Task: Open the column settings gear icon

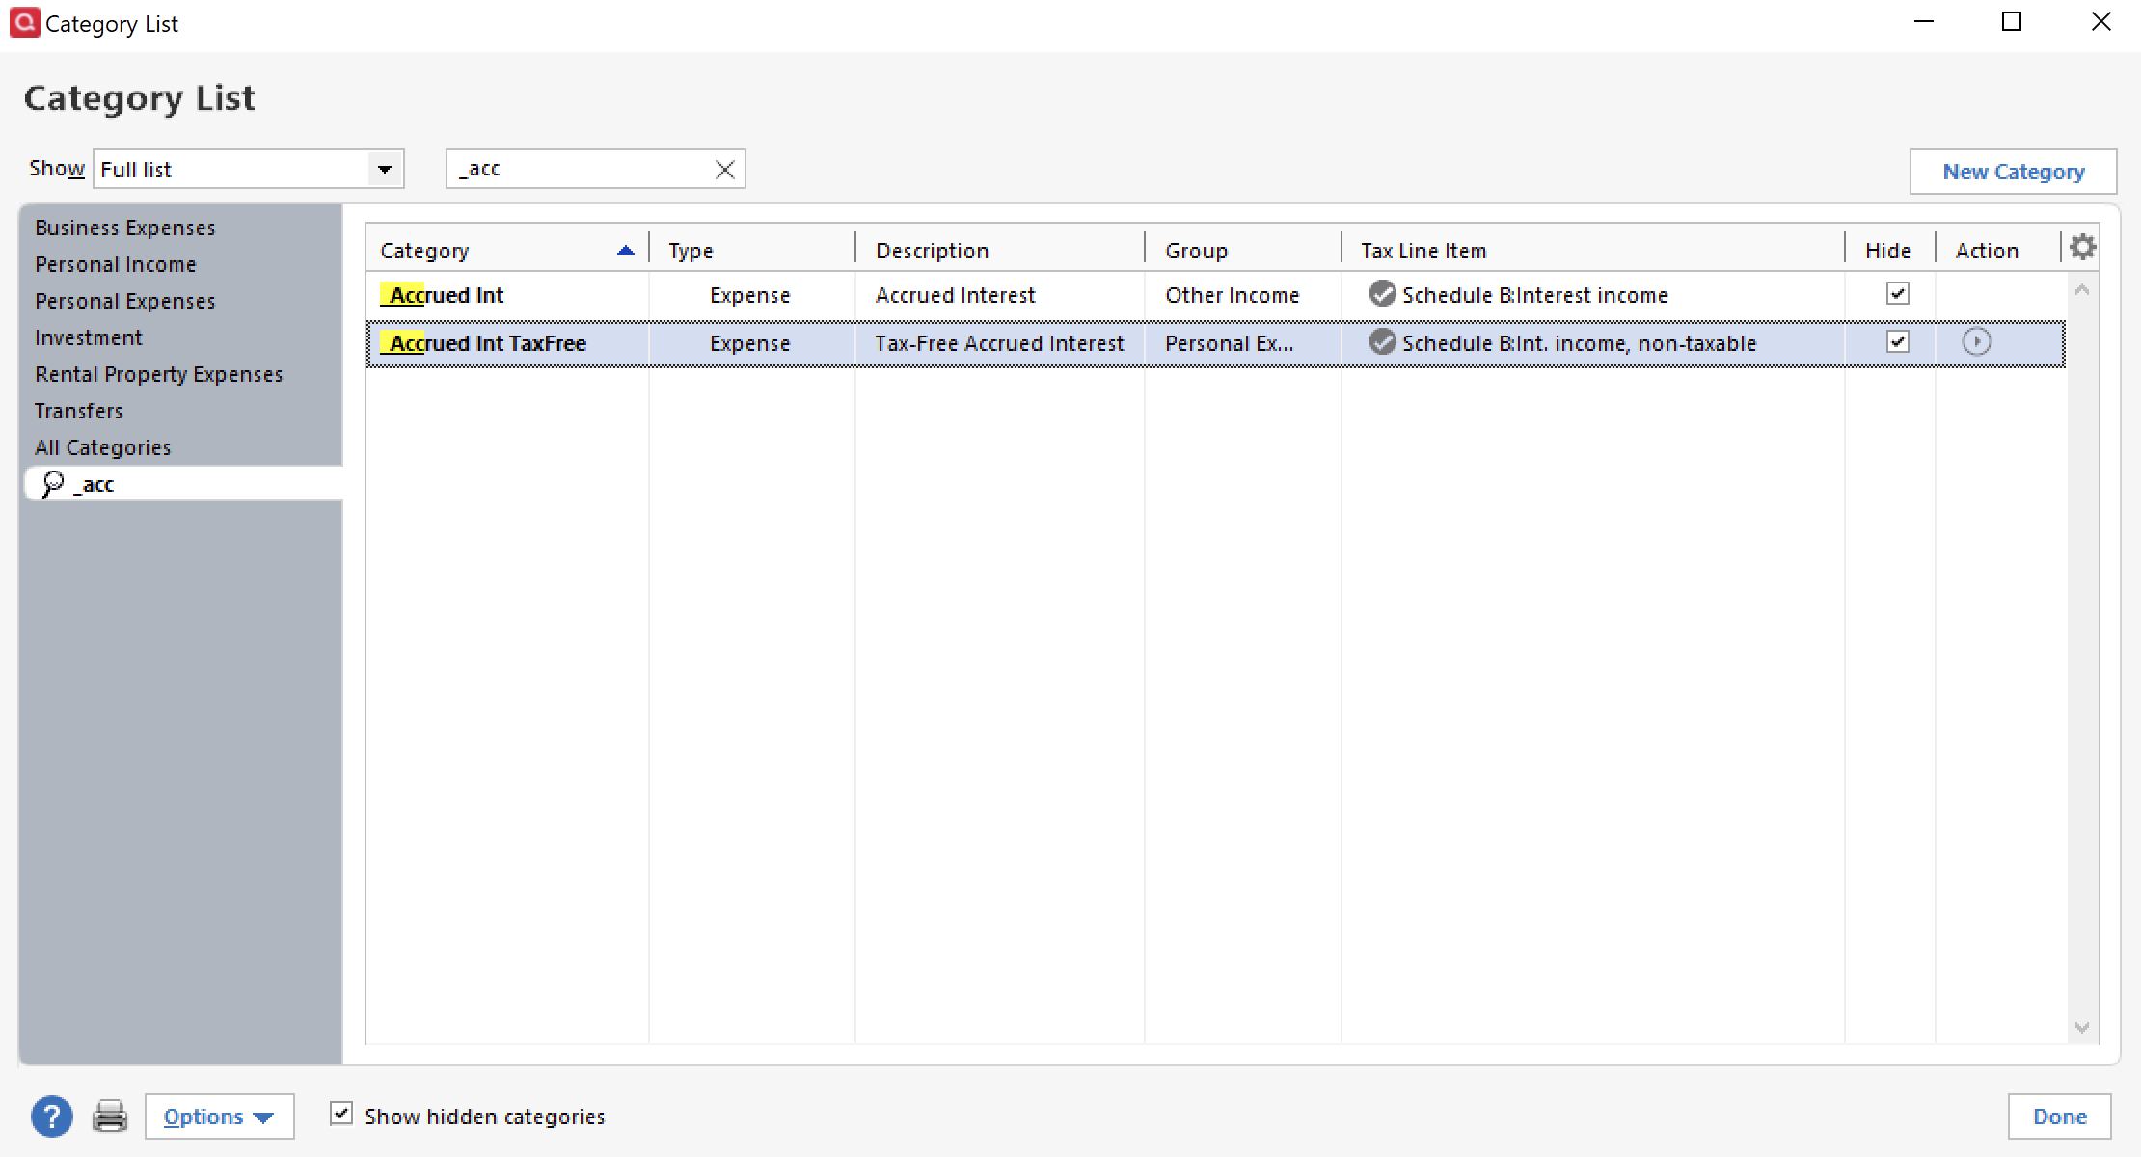Action: click(2082, 247)
